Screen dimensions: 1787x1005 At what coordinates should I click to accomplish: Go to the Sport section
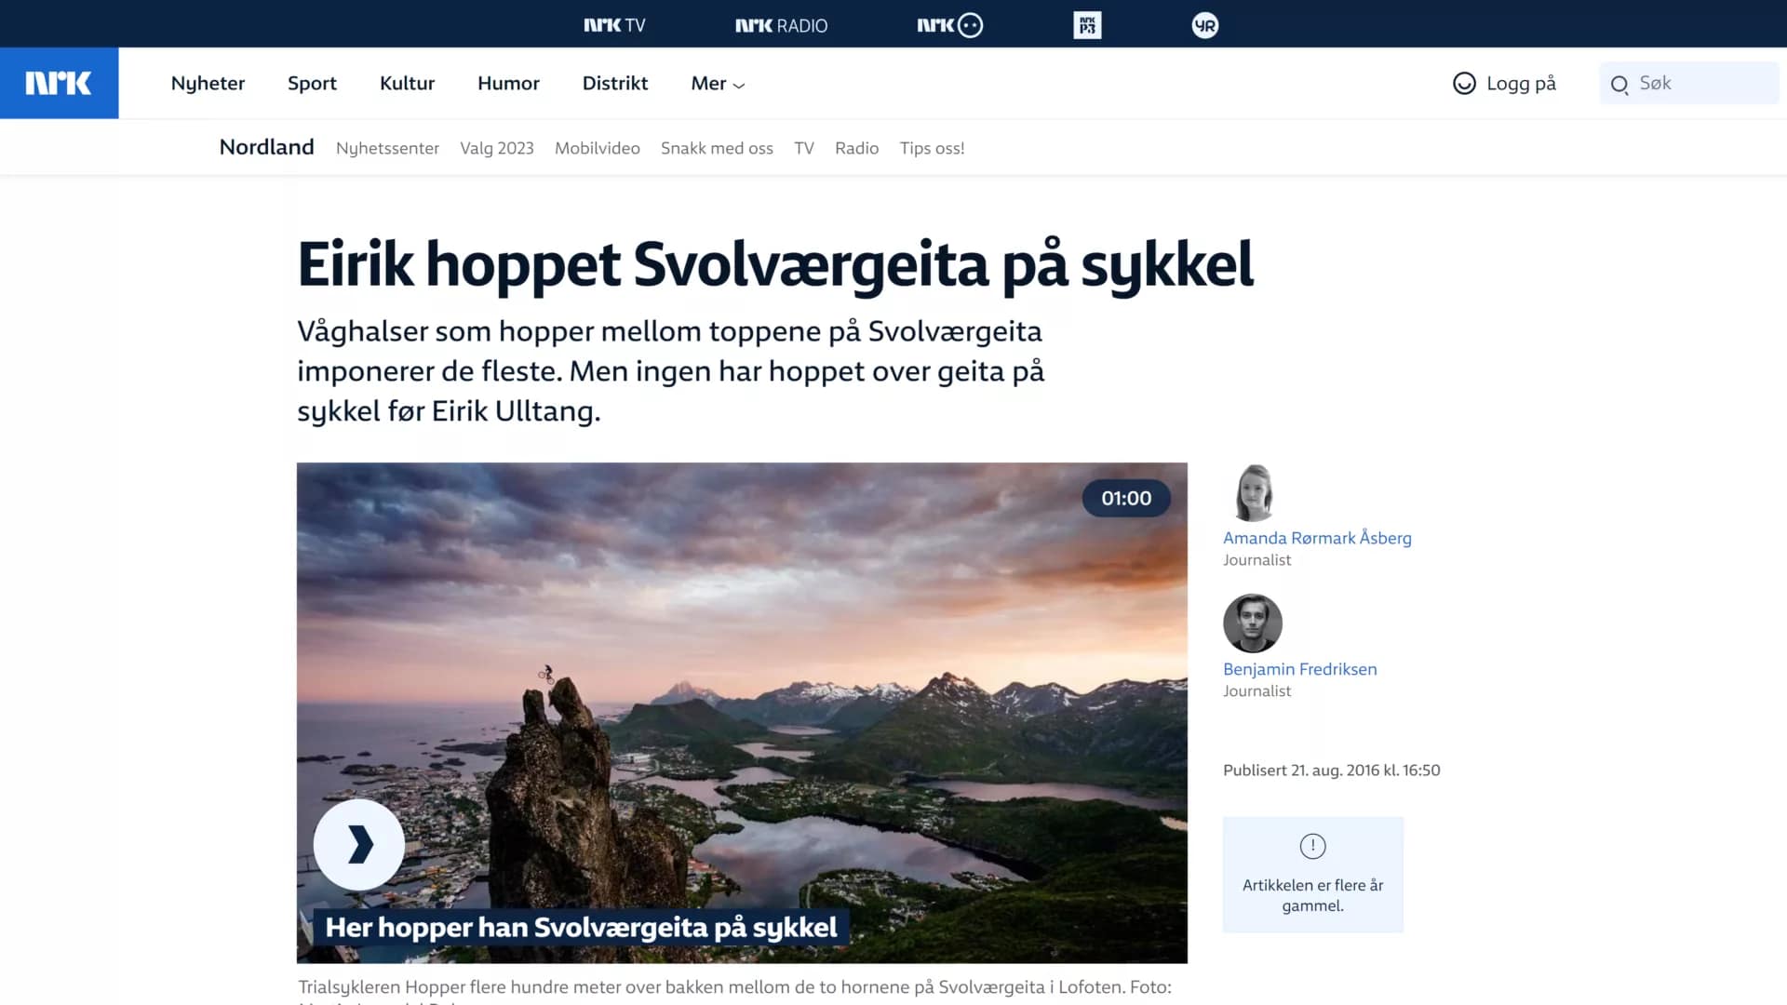(x=312, y=84)
